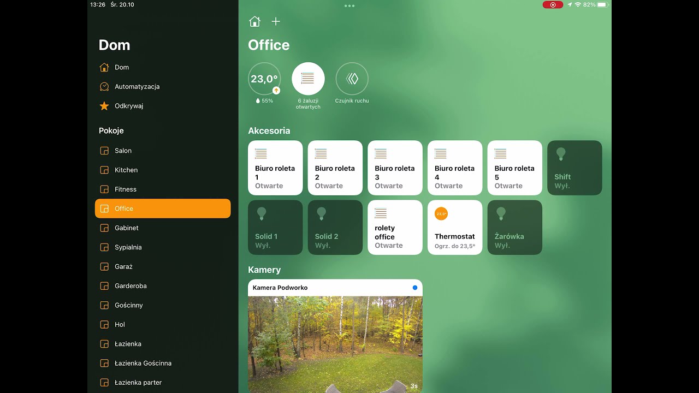Tap the Wi-Fi icon in status bar

point(578,4)
